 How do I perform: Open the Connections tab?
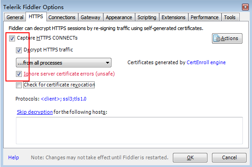62,17
